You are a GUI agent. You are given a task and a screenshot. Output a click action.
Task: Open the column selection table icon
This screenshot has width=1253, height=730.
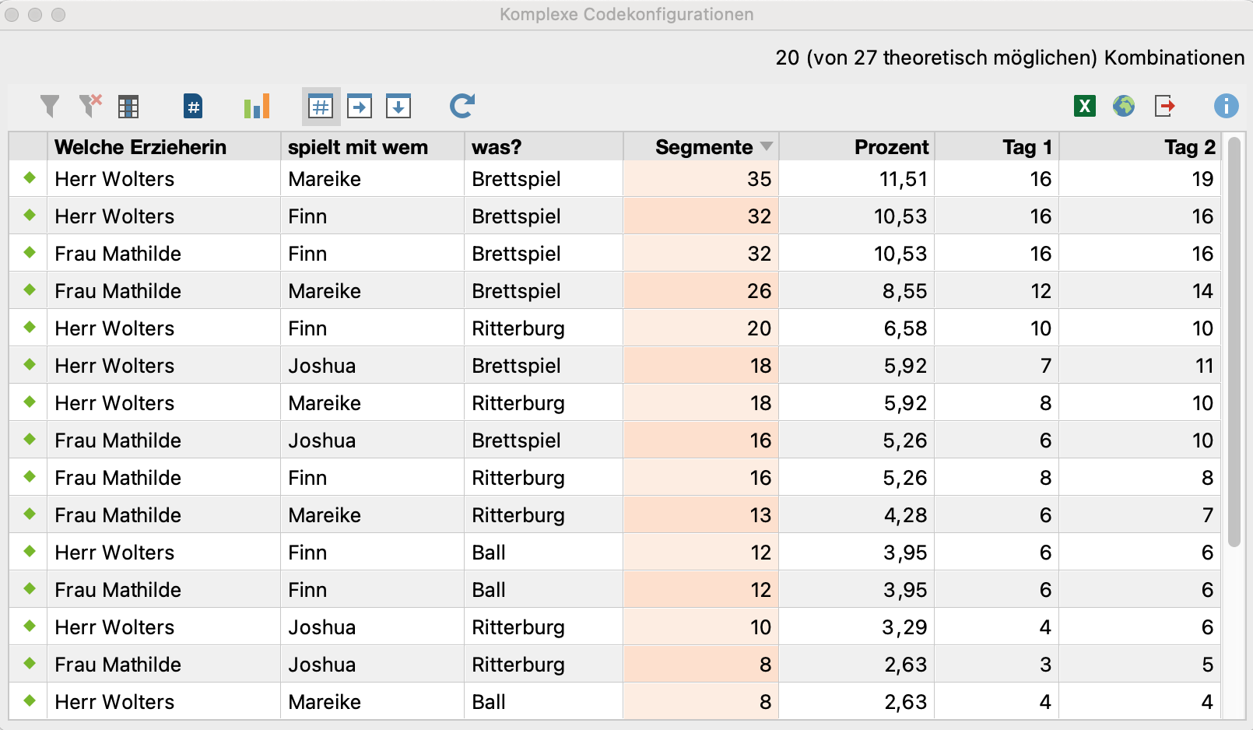click(x=128, y=107)
